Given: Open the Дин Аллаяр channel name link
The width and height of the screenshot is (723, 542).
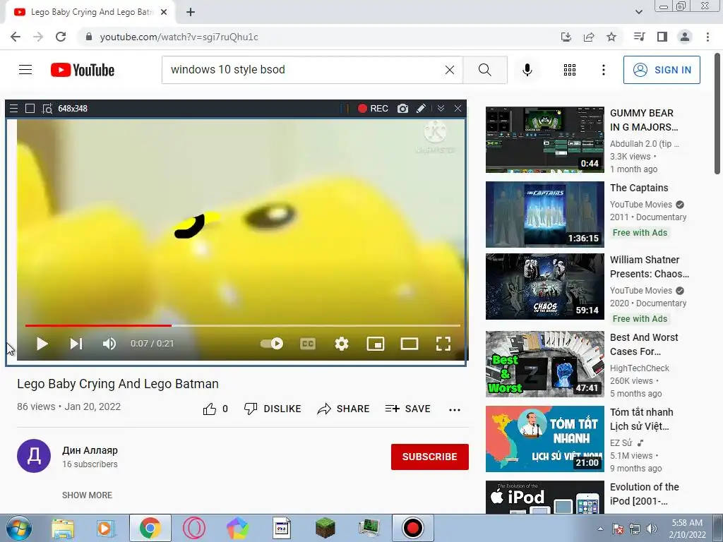Looking at the screenshot, I should click(90, 450).
